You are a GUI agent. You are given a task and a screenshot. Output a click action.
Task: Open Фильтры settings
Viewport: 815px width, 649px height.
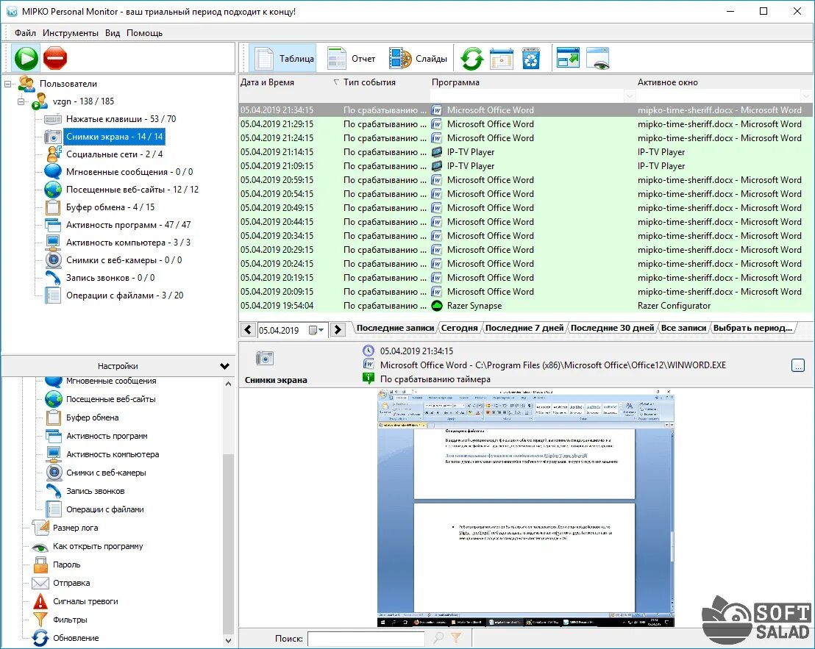[x=70, y=620]
